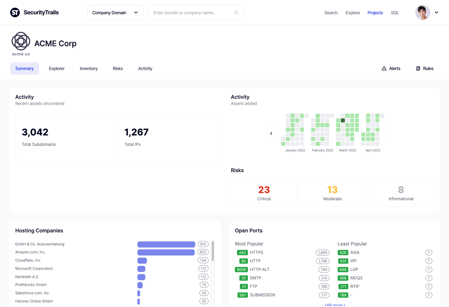Click the 80 HTTP port badge
The image size is (449, 307).
244,261
